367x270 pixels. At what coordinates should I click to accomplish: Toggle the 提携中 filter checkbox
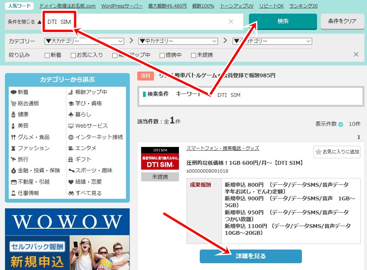coord(162,55)
